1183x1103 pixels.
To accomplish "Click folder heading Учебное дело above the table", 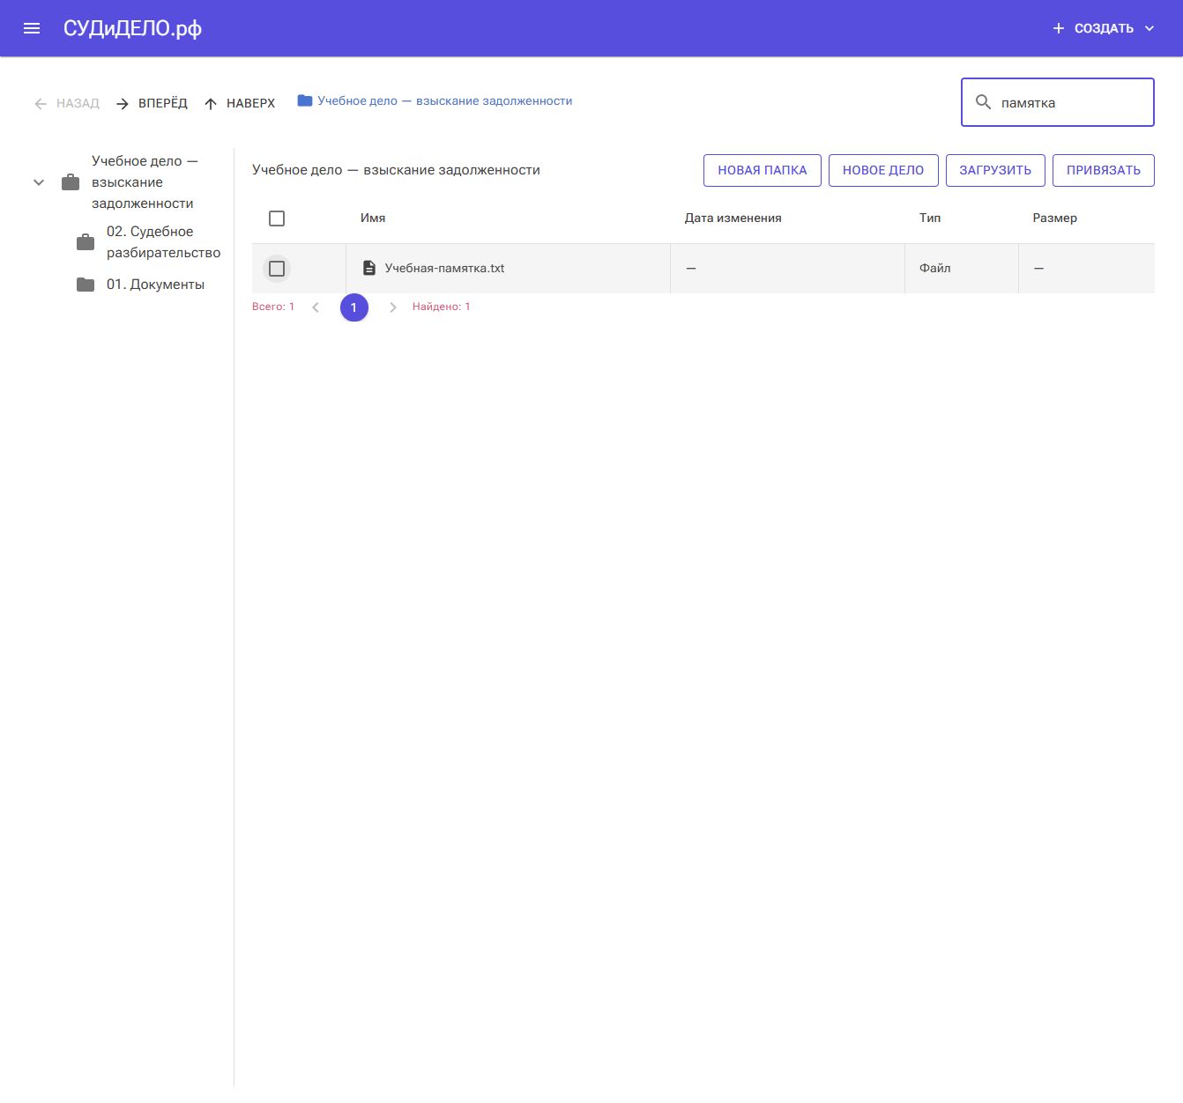I will (396, 170).
